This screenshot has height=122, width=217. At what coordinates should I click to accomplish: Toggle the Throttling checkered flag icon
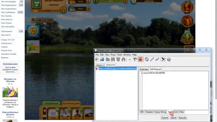click(x=135, y=59)
